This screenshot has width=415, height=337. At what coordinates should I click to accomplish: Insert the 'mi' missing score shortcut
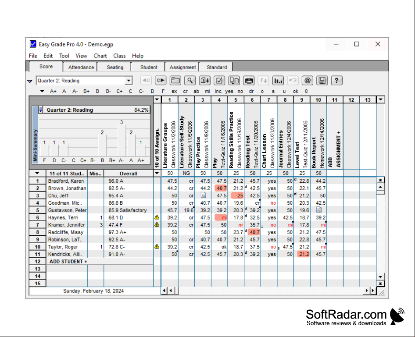coord(207,91)
